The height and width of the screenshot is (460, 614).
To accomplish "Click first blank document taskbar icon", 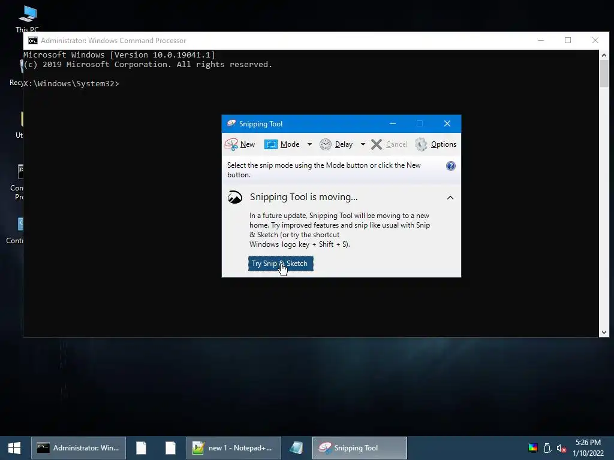I will tap(142, 448).
